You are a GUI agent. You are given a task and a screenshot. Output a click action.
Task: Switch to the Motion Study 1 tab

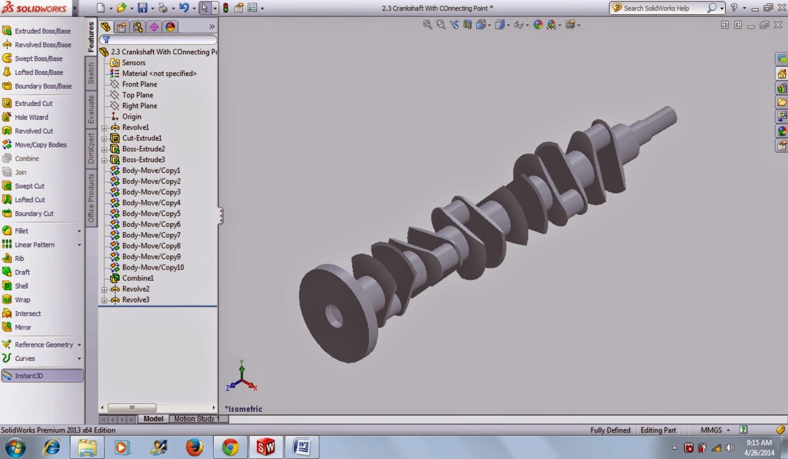click(x=197, y=419)
